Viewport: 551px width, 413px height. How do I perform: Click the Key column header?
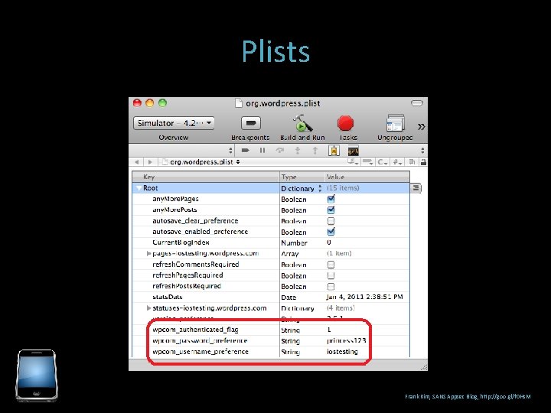click(206, 177)
